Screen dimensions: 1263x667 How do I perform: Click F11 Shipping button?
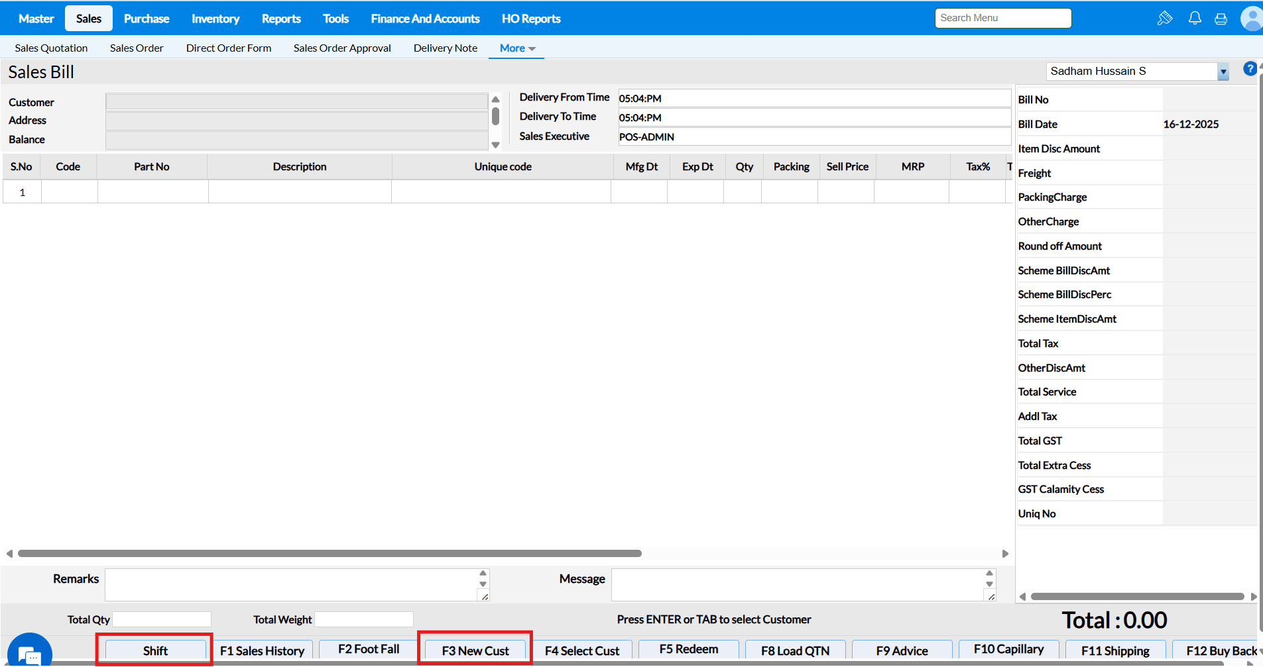pos(1116,650)
